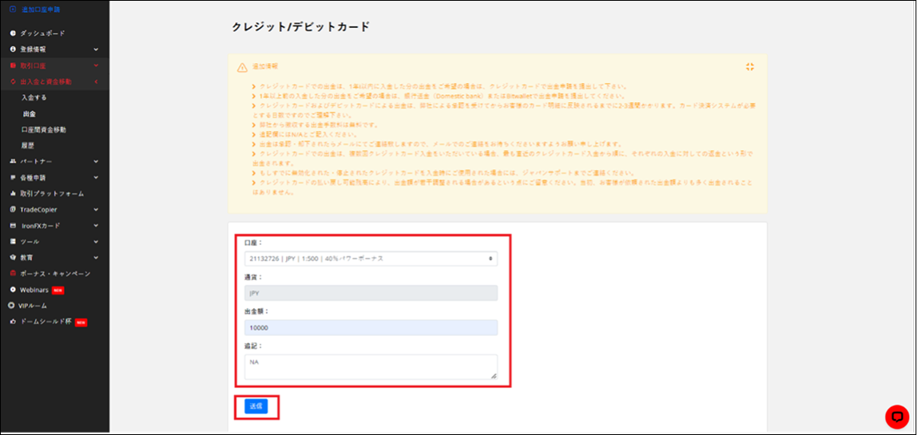
Task: Open 口座間資金移動 menu item
Action: (x=44, y=129)
